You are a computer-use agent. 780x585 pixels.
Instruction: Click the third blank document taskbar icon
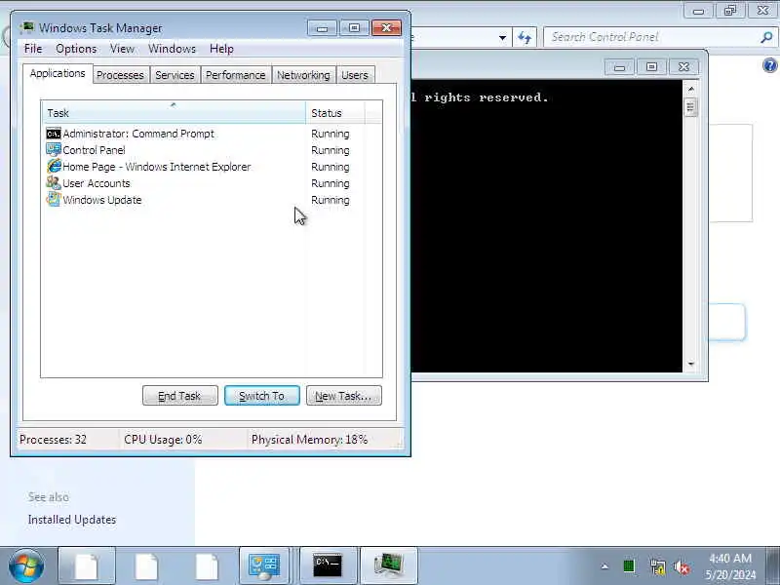tap(207, 566)
